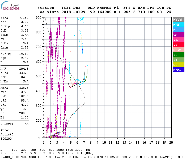
Task: Click the Lowell Digisonde logo
Action: [10, 6]
